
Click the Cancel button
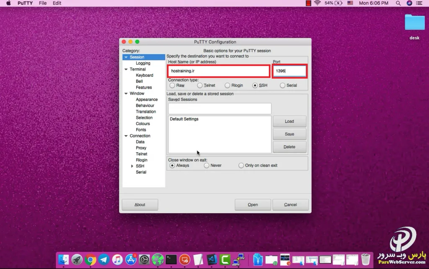(290, 205)
